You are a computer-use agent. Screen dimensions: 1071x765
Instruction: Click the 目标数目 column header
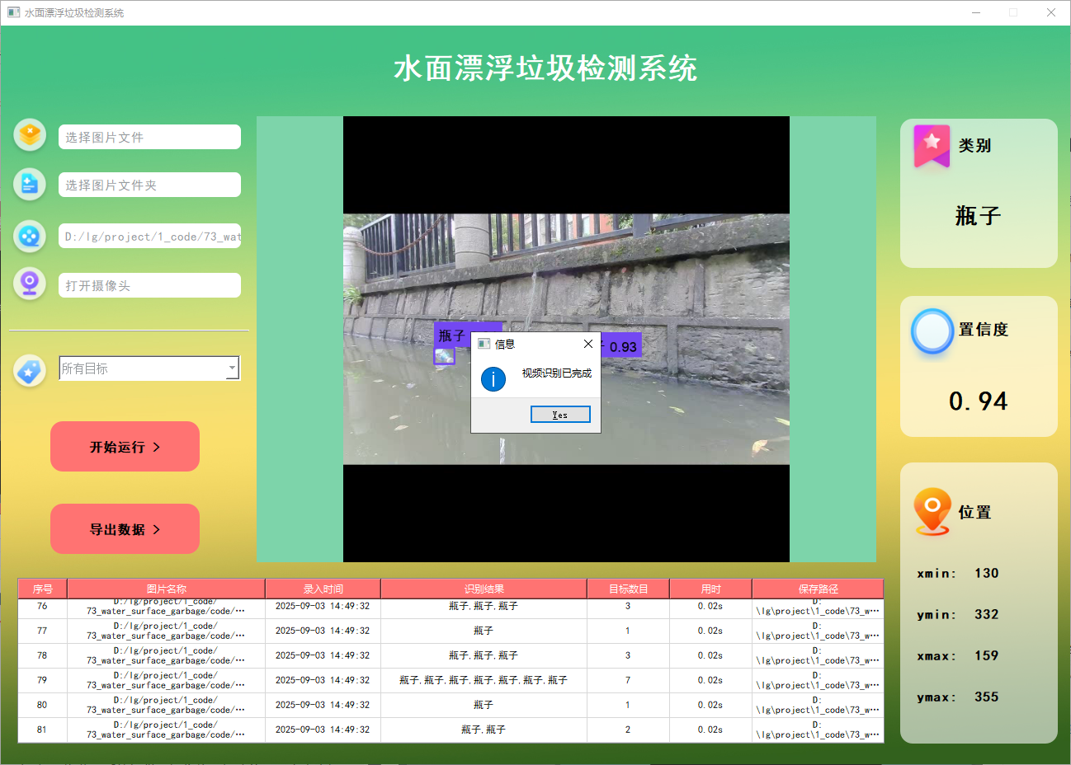[629, 589]
